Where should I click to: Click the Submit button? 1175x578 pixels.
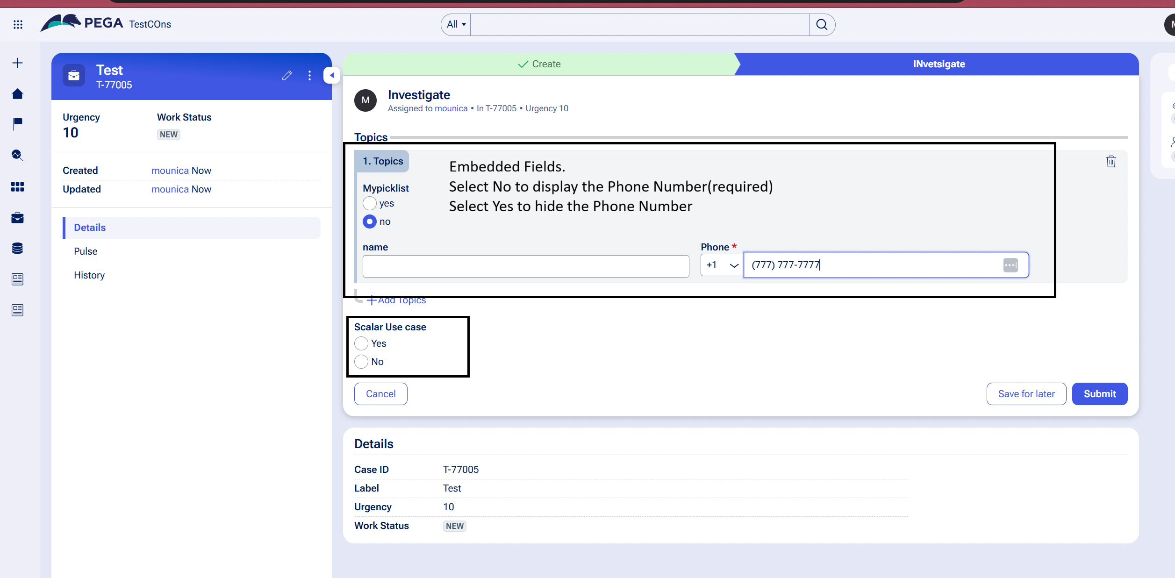(1099, 394)
